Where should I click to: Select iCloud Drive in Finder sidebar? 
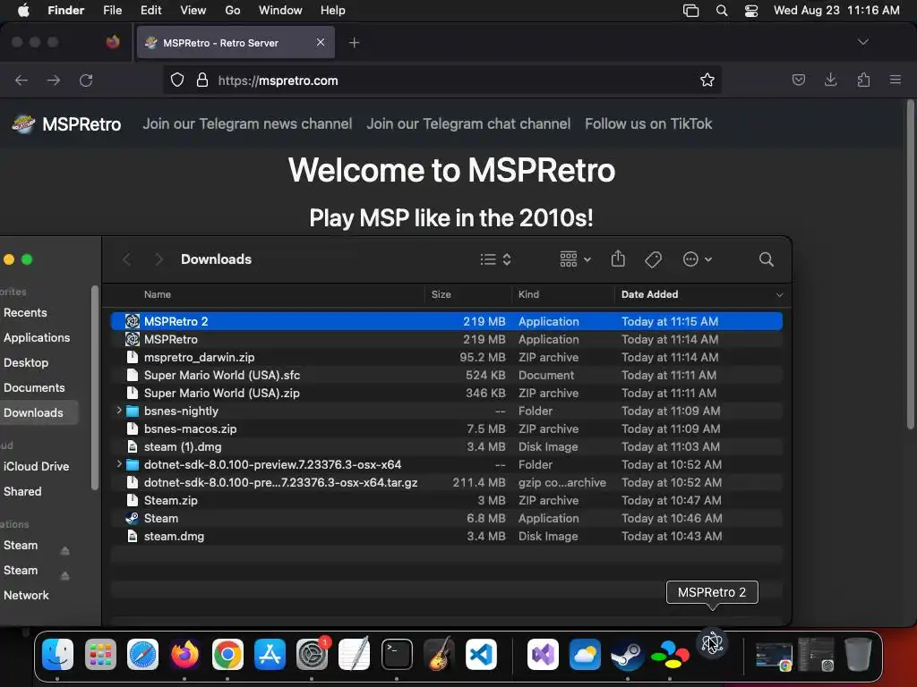tap(36, 466)
